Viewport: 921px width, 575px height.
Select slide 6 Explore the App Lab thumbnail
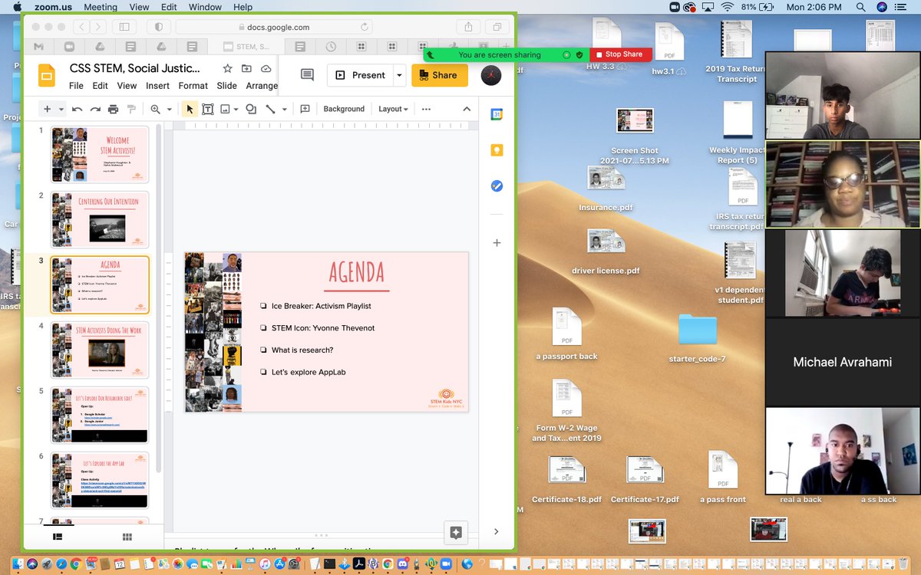point(100,480)
